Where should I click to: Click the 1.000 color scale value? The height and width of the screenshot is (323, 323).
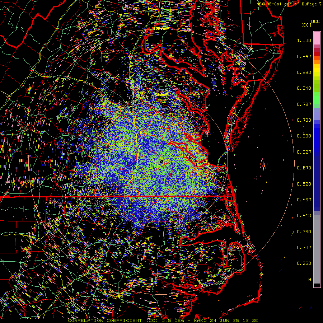coord(304,40)
